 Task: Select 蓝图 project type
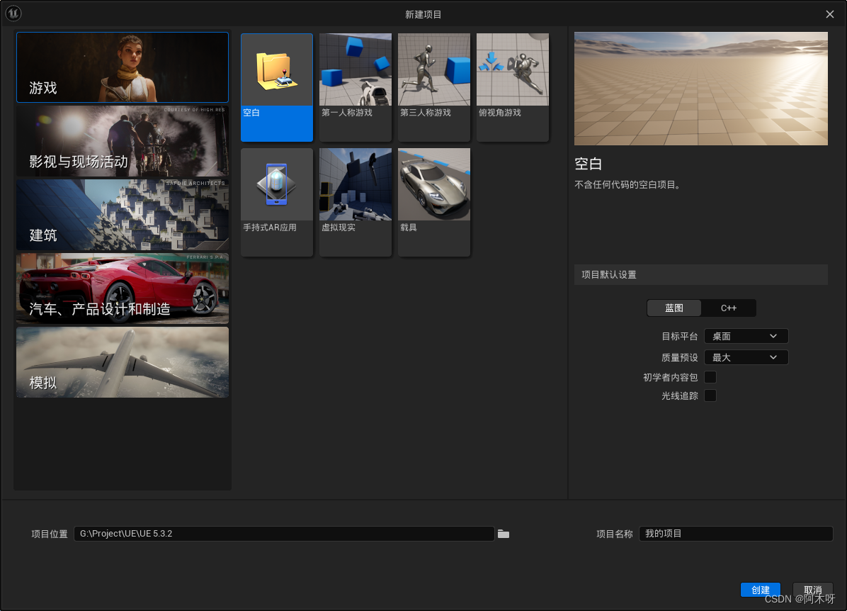(x=674, y=308)
